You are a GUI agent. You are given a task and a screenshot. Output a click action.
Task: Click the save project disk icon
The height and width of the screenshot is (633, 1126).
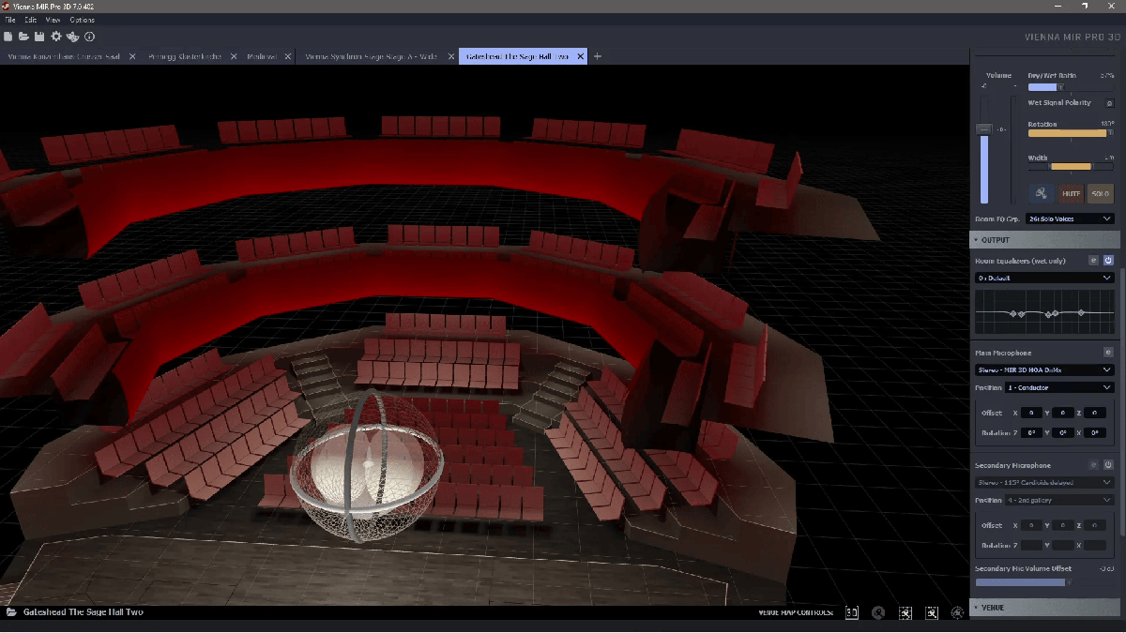(39, 37)
